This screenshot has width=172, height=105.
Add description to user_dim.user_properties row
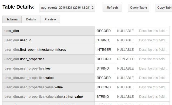point(153,59)
